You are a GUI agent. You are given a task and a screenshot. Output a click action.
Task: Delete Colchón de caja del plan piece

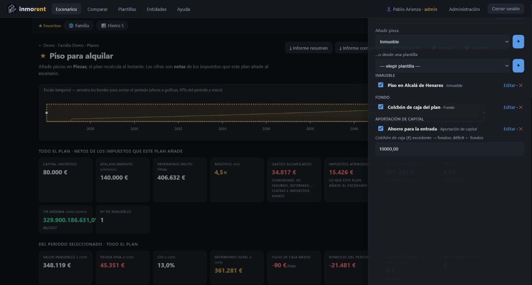521,107
